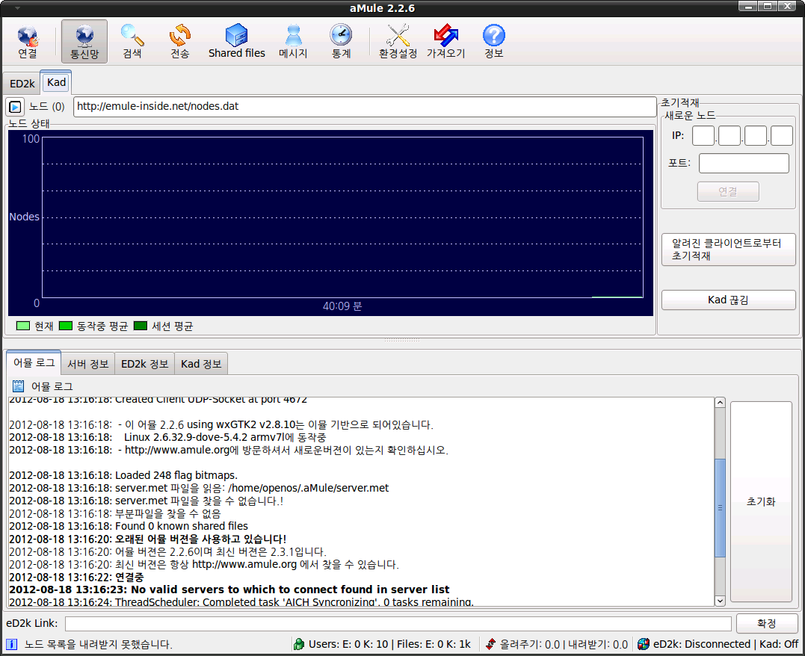This screenshot has height=656, width=805.
Task: Click the 노드 (0) label
Action: [x=47, y=106]
